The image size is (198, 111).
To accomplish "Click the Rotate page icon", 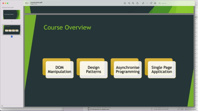I will (151, 3).
